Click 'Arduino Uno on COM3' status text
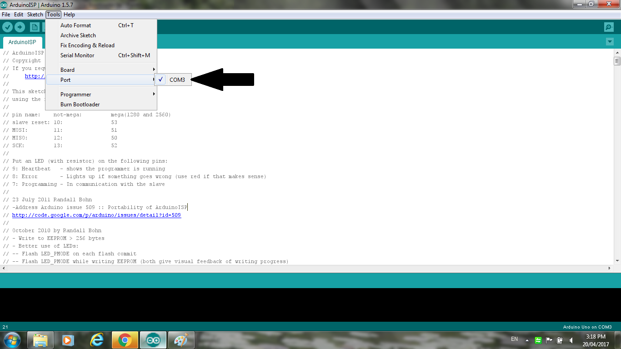Viewport: 621px width, 349px height. click(x=587, y=327)
